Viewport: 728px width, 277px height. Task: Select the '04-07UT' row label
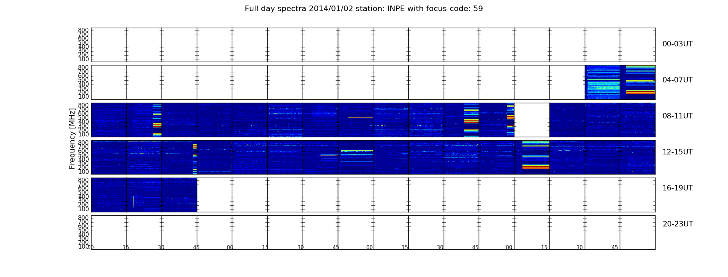pos(677,80)
